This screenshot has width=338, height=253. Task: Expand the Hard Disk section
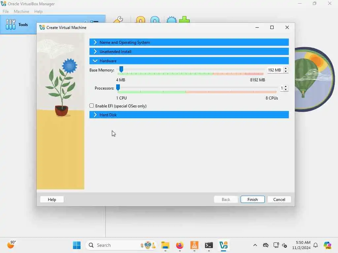coord(189,115)
